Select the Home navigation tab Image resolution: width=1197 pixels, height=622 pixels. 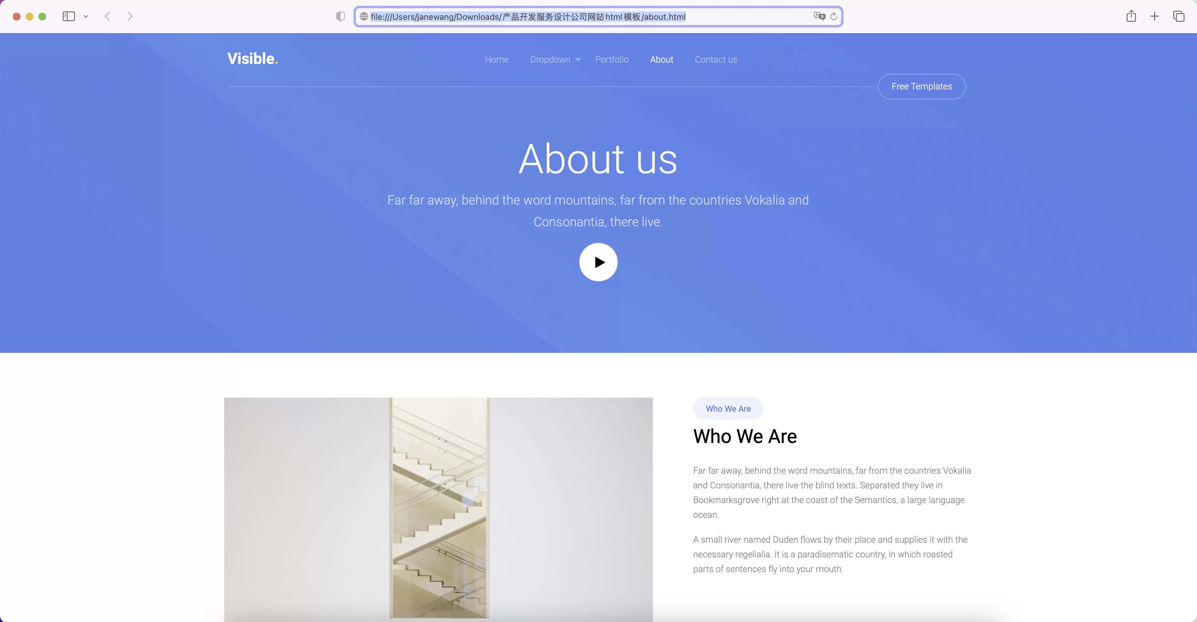[496, 59]
